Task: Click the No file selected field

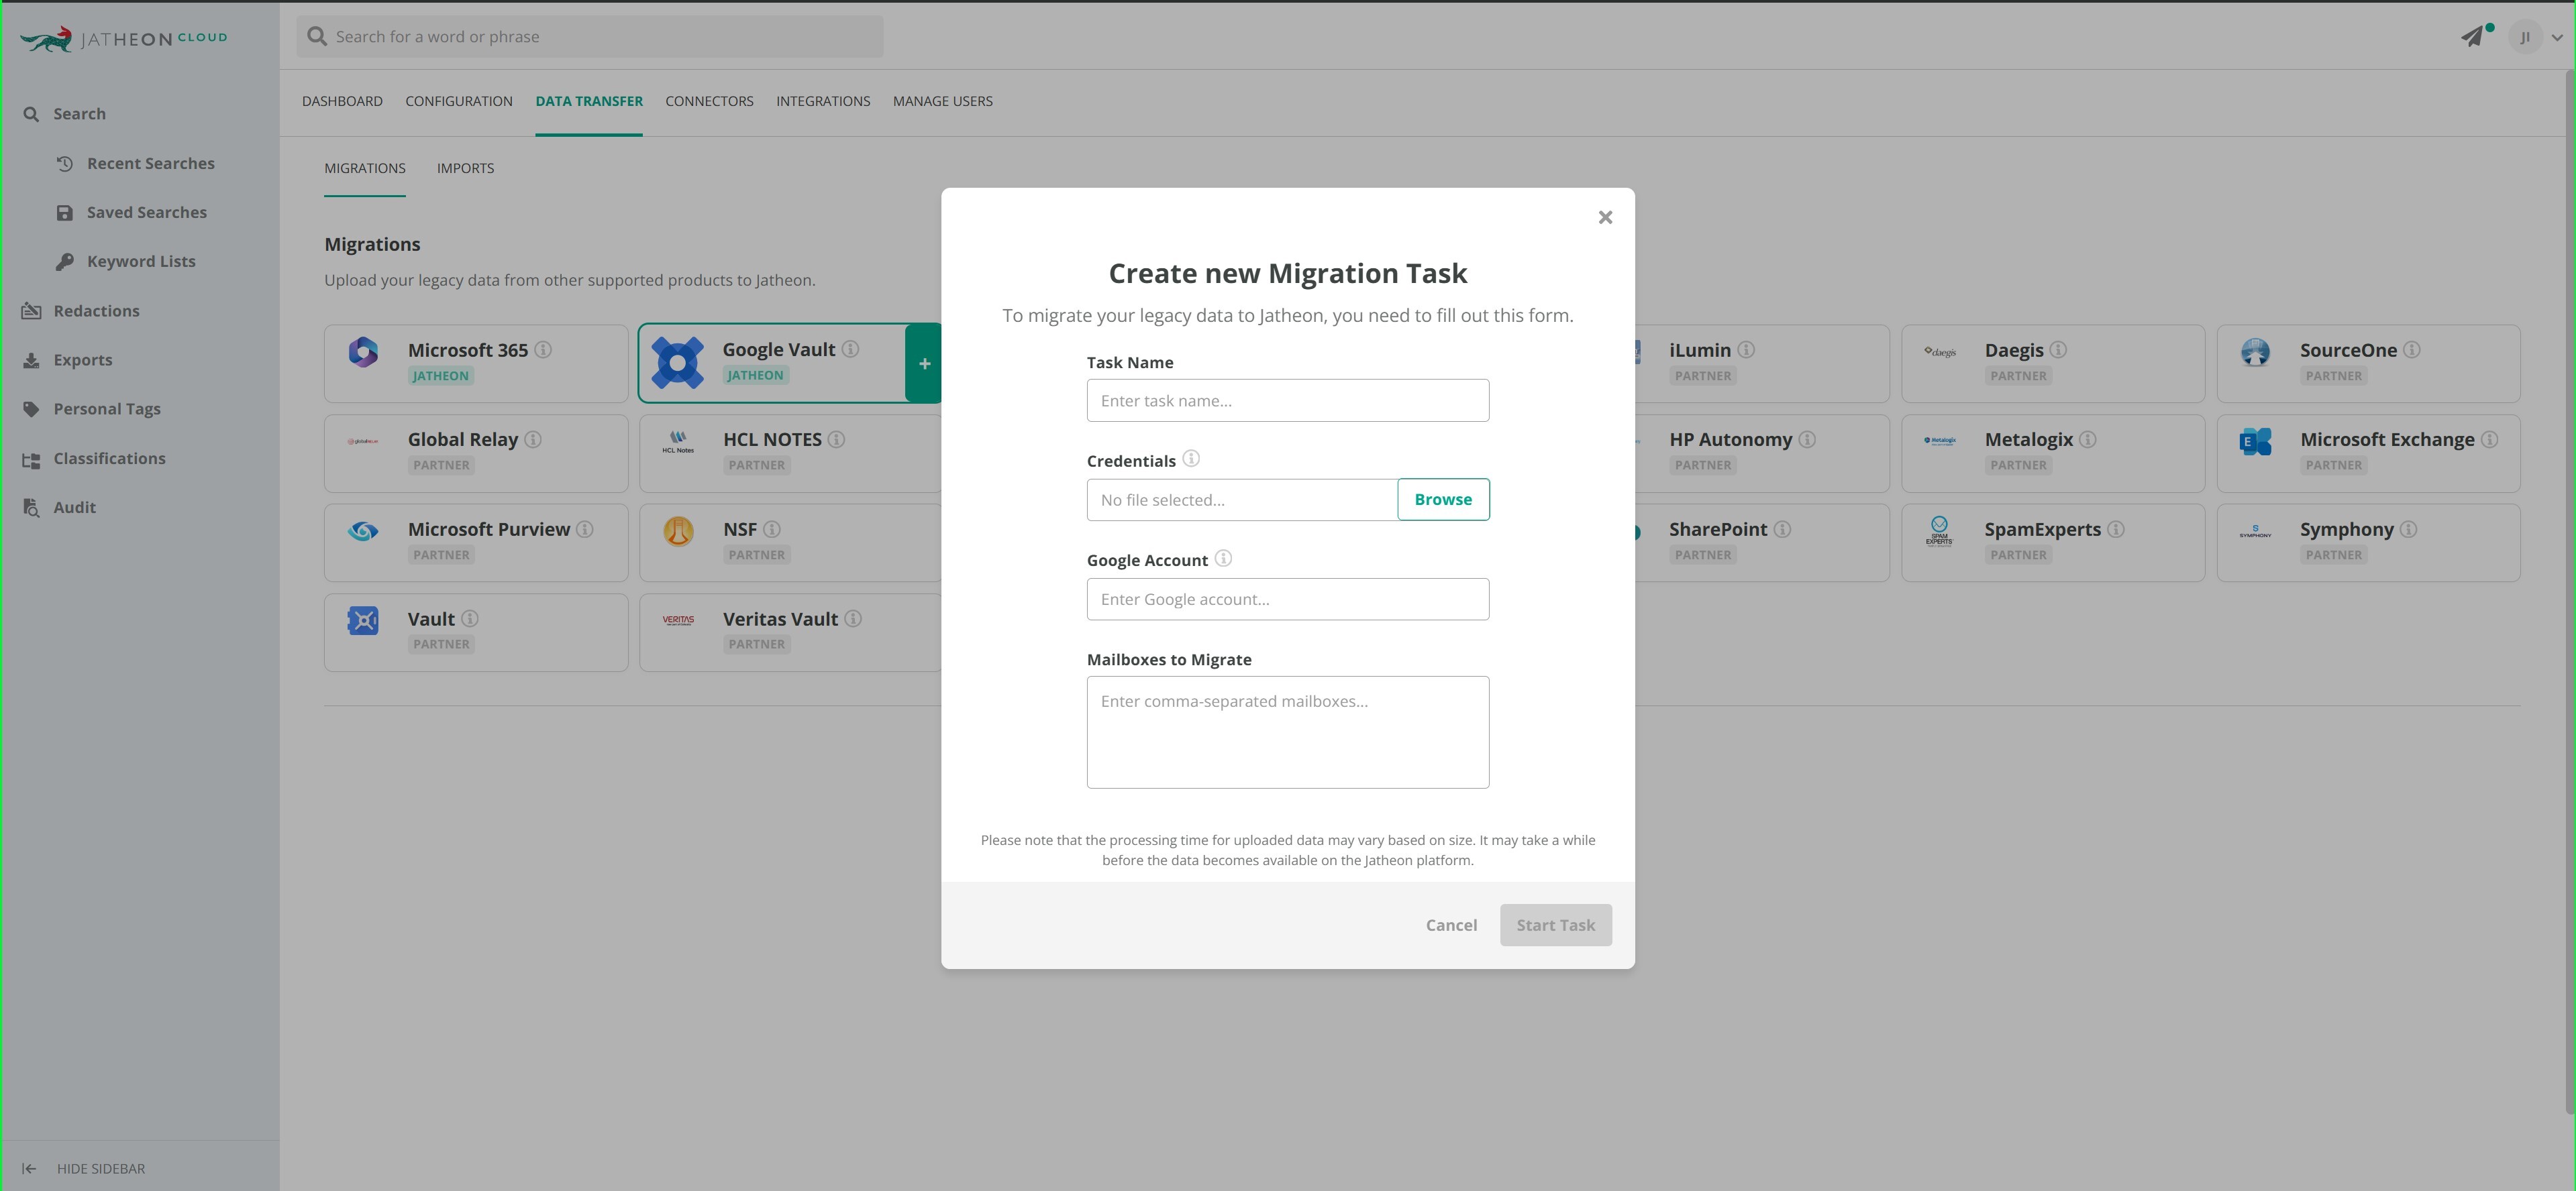Action: (1242, 500)
